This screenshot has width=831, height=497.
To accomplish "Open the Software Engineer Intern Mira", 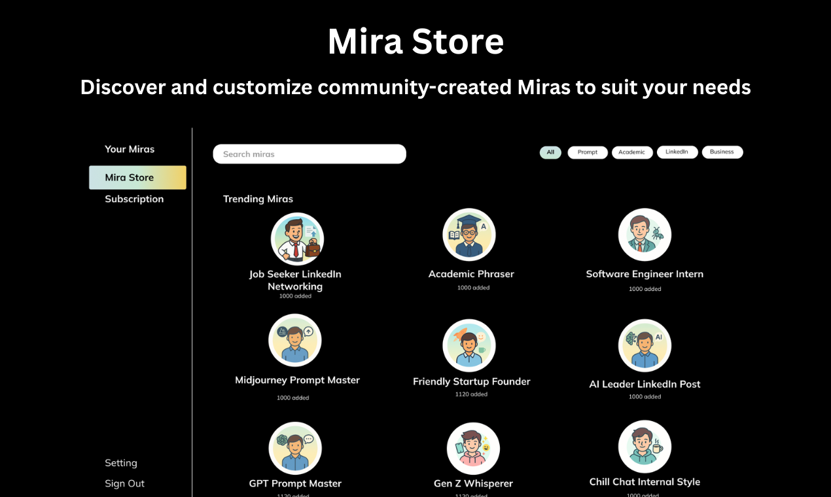I will tap(645, 234).
